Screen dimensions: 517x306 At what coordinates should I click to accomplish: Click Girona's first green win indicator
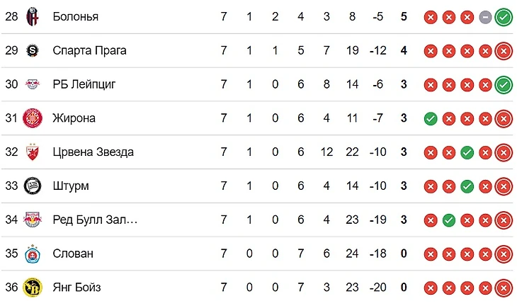coord(431,119)
